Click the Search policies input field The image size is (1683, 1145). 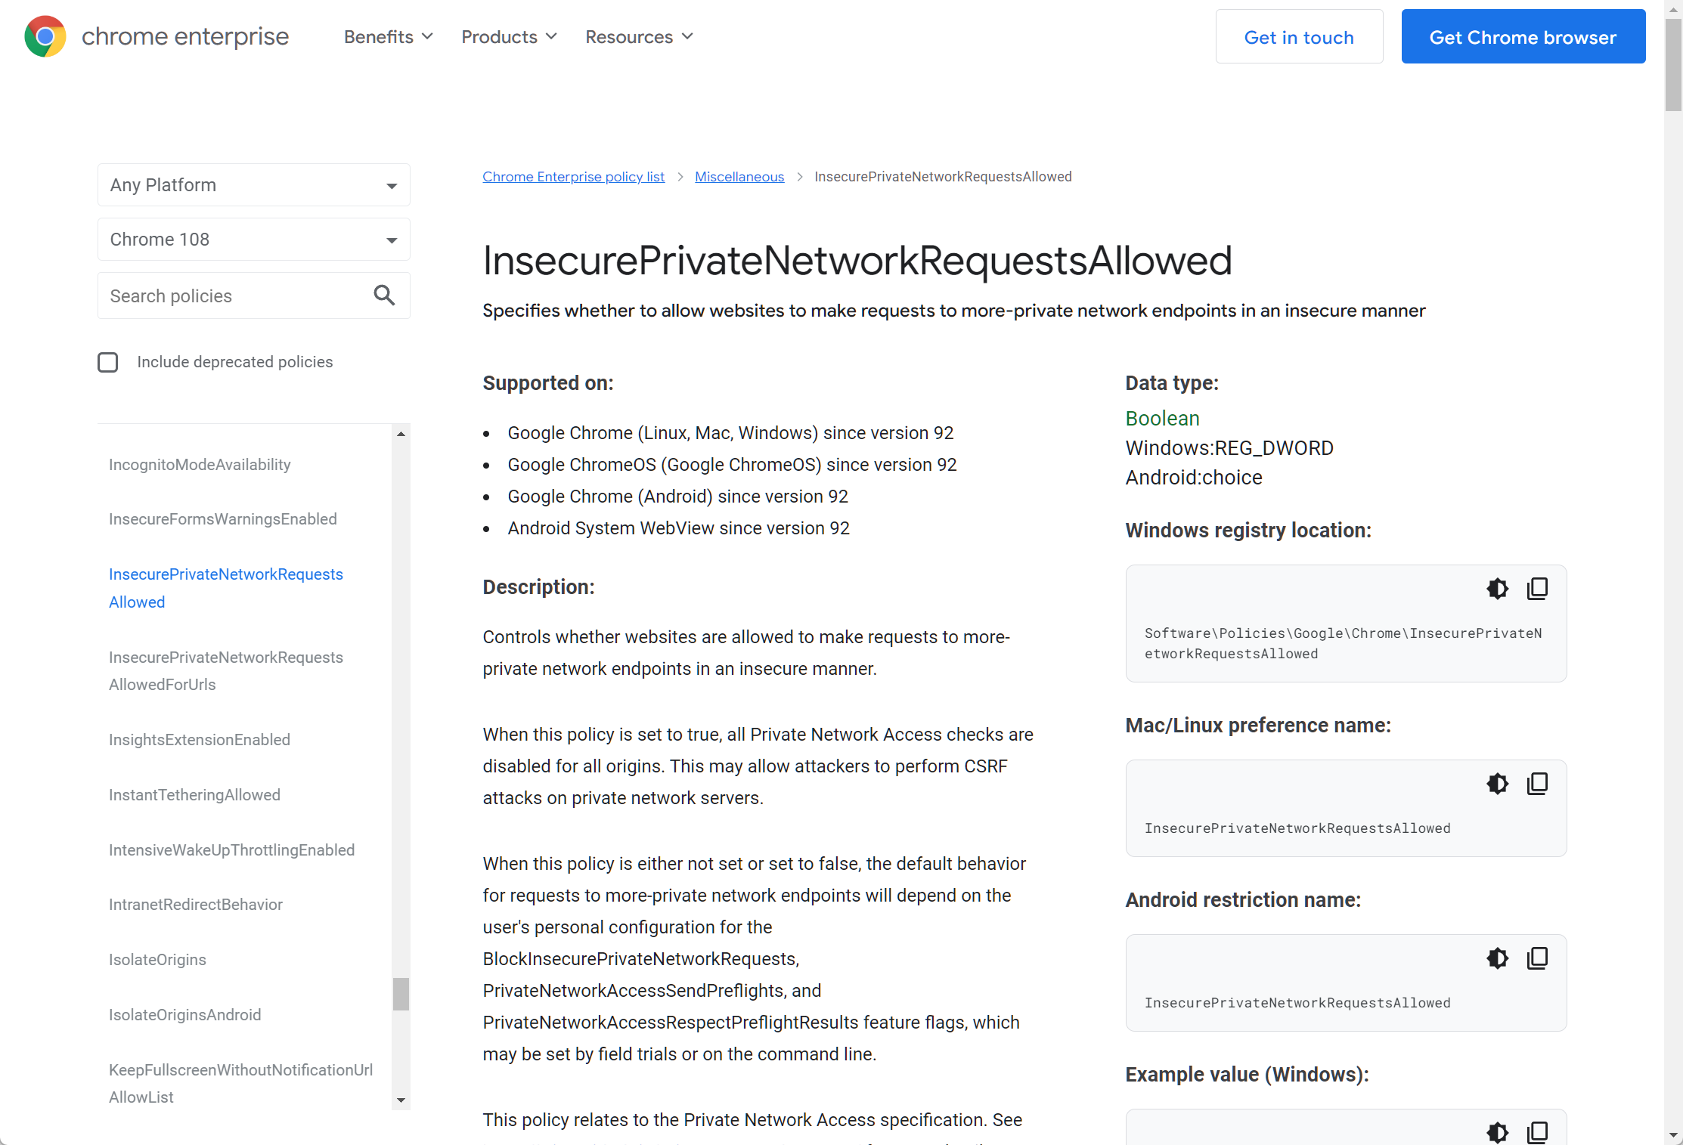pyautogui.click(x=234, y=296)
